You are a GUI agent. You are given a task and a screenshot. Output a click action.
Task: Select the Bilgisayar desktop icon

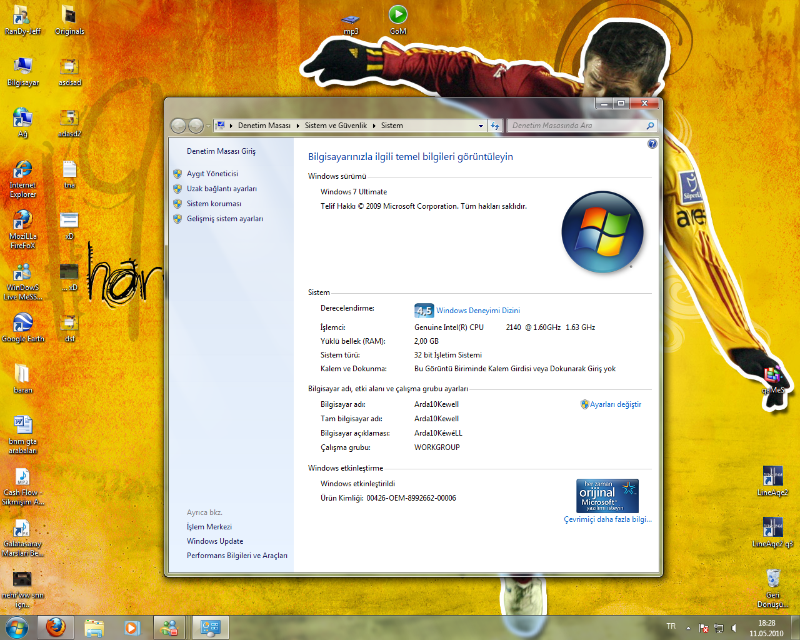tap(23, 71)
